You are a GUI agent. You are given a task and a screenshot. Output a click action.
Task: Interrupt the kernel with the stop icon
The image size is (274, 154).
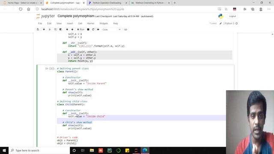tap(88, 30)
